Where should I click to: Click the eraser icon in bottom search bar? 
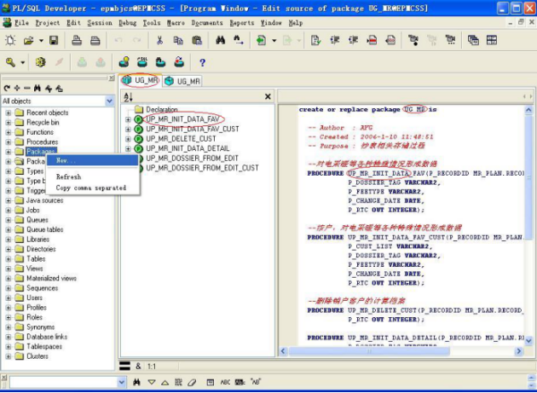tap(193, 382)
